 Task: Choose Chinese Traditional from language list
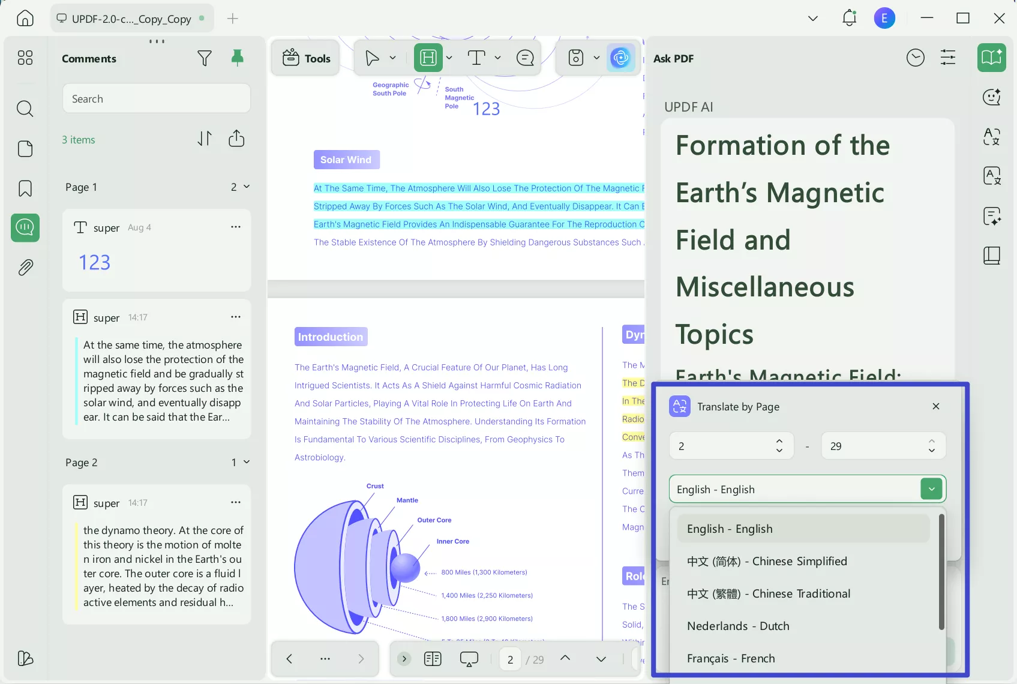coord(803,593)
